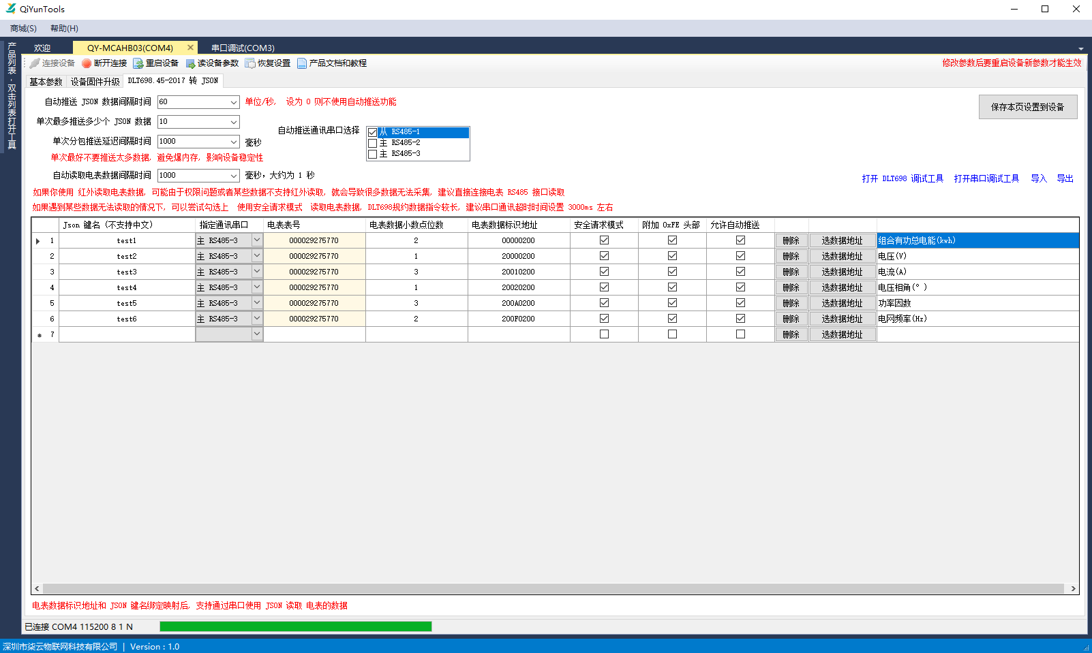Open auto push JSON interval dropdown
The width and height of the screenshot is (1092, 653).
(233, 102)
